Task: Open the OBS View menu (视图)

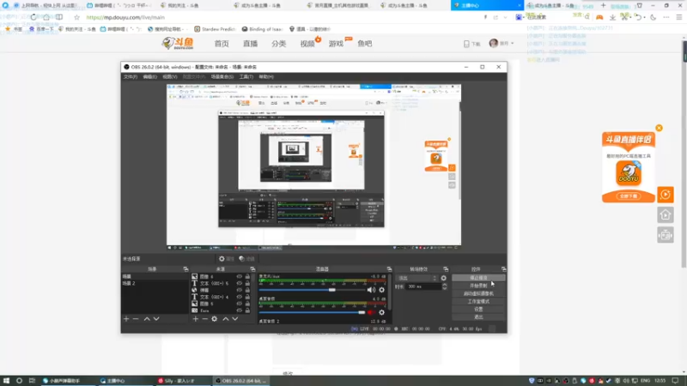Action: click(170, 76)
